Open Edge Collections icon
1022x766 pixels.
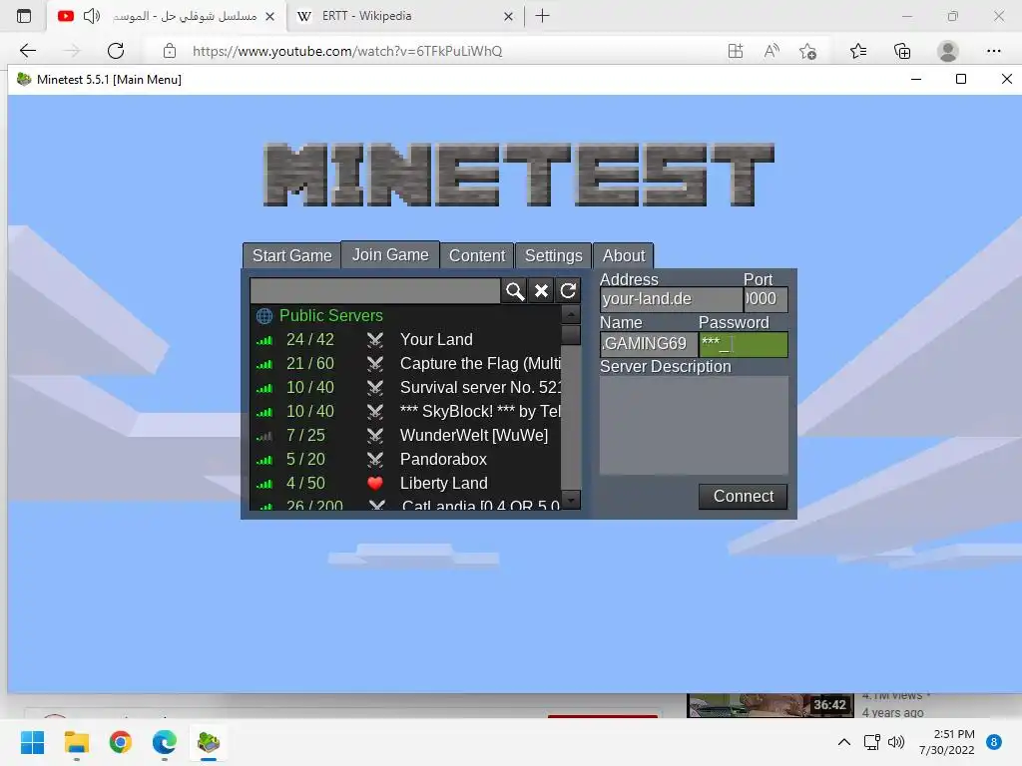pyautogui.click(x=902, y=51)
